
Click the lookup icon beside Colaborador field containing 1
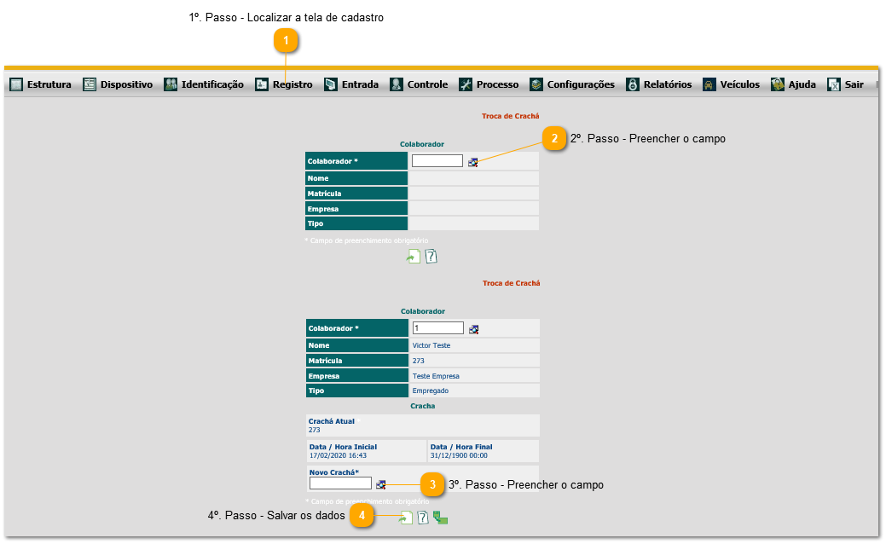(x=473, y=329)
